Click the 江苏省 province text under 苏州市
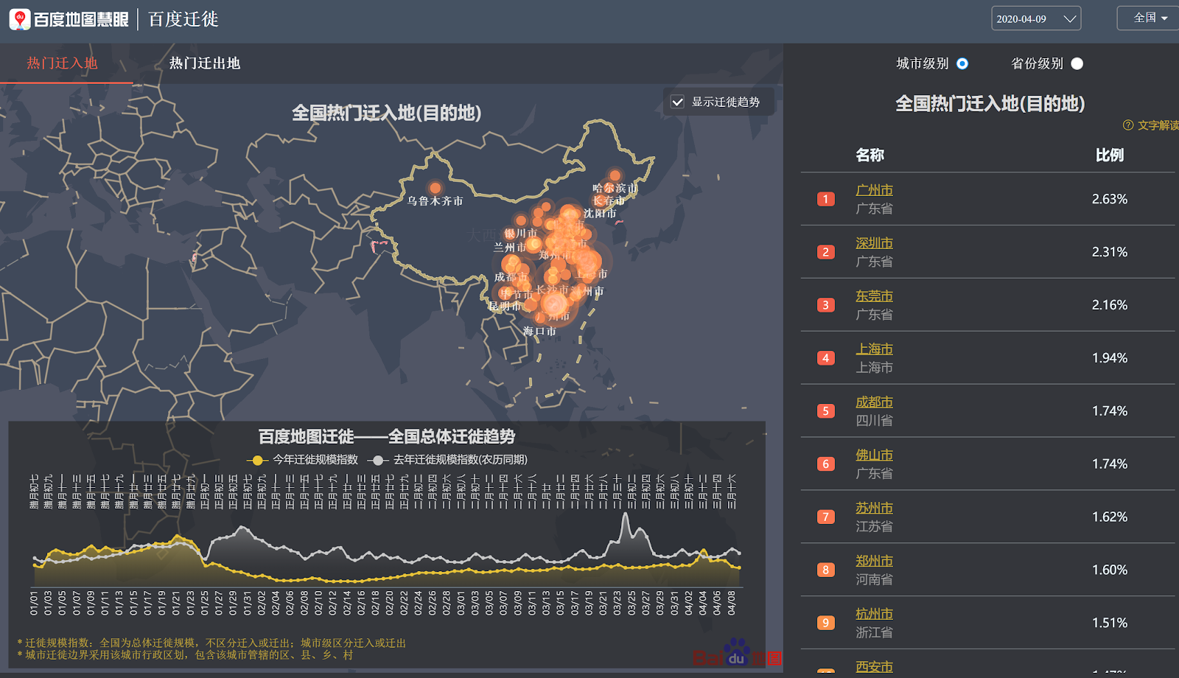1179x678 pixels. [x=874, y=527]
